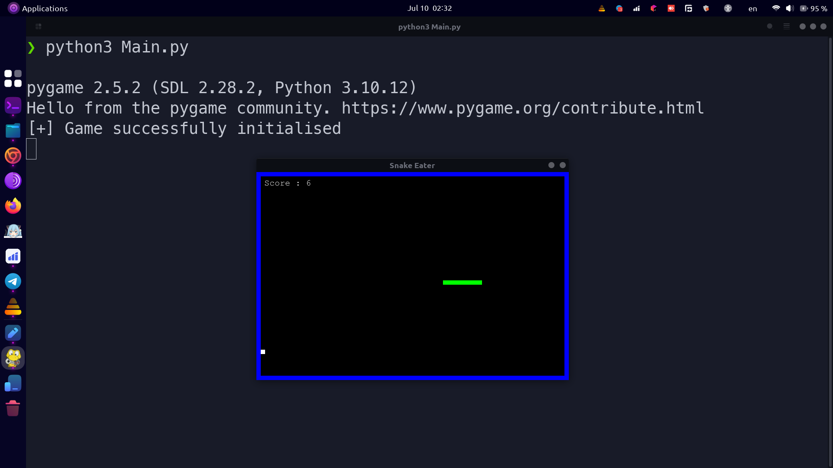Open the blue panels dock app

click(x=13, y=383)
